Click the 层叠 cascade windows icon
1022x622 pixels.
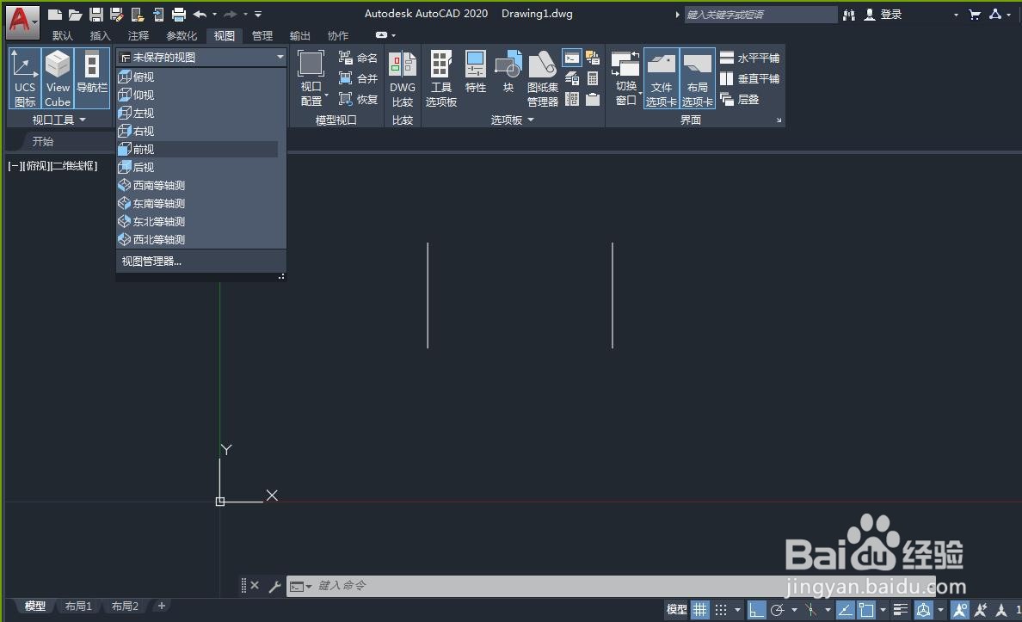[x=740, y=99]
